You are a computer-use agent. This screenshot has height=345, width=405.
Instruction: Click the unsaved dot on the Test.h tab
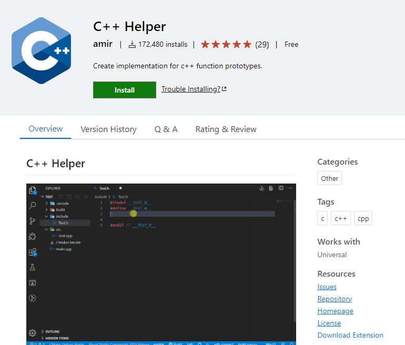(x=120, y=188)
